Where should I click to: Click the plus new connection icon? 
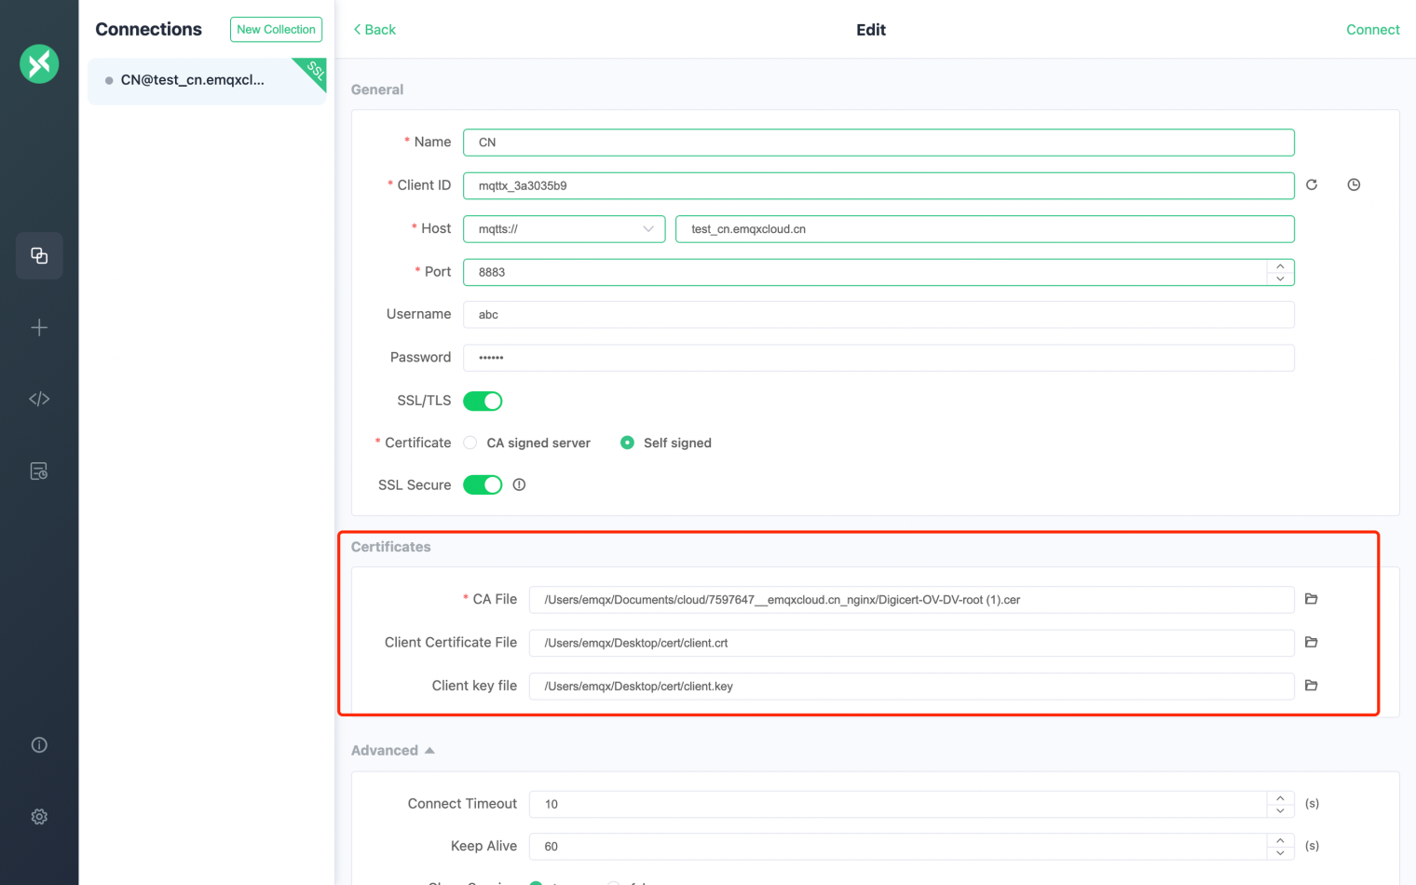(39, 327)
